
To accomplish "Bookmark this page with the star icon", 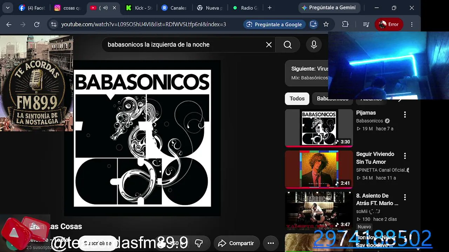I will click(326, 24).
